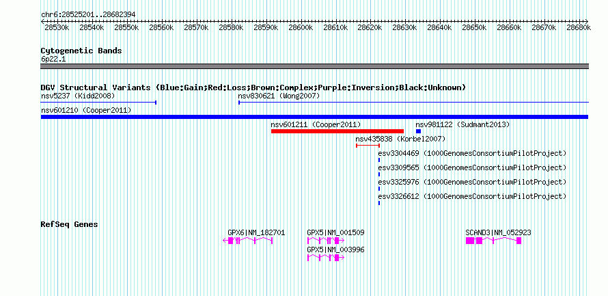Image resolution: width=608 pixels, height=296 pixels.
Task: Click the DGV Structural Variants track title
Action: pos(253,88)
